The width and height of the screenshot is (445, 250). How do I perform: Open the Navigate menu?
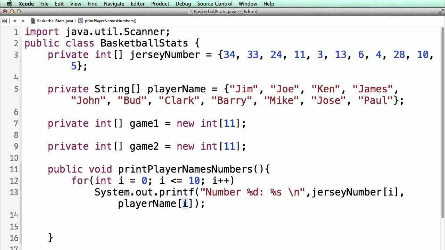(114, 4)
